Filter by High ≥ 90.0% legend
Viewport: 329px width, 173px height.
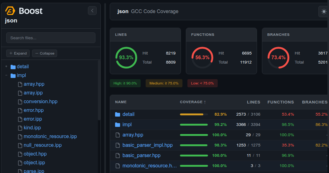pyautogui.click(x=125, y=83)
